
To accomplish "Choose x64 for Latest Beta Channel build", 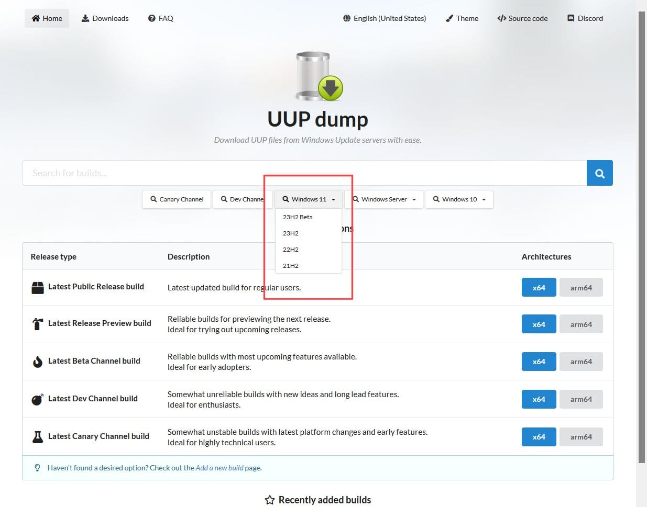I will click(539, 362).
